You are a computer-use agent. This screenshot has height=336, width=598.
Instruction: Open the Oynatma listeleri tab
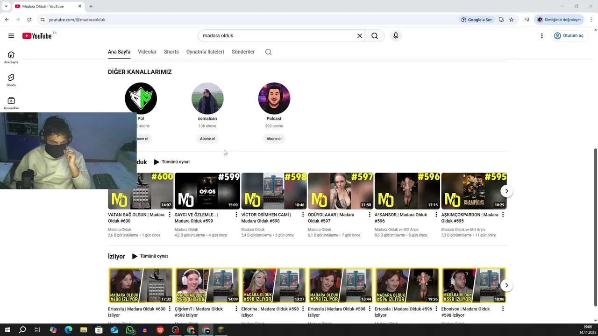coord(205,52)
